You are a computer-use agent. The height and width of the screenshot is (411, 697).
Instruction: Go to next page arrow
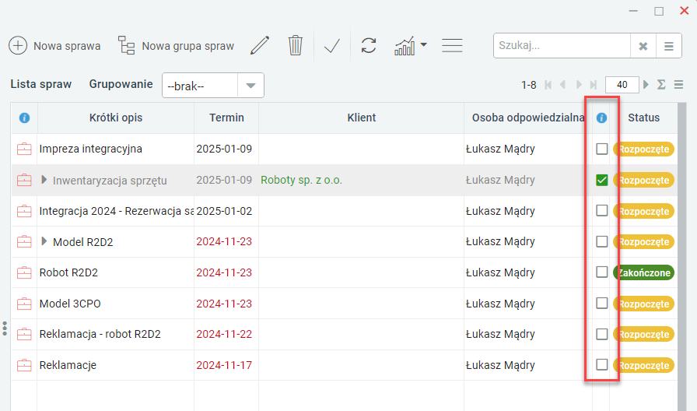tap(578, 85)
